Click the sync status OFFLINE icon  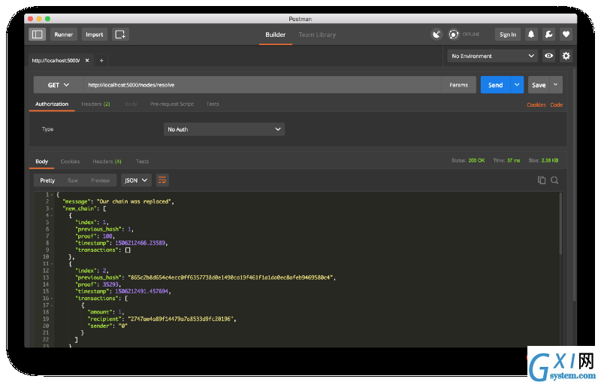454,34
